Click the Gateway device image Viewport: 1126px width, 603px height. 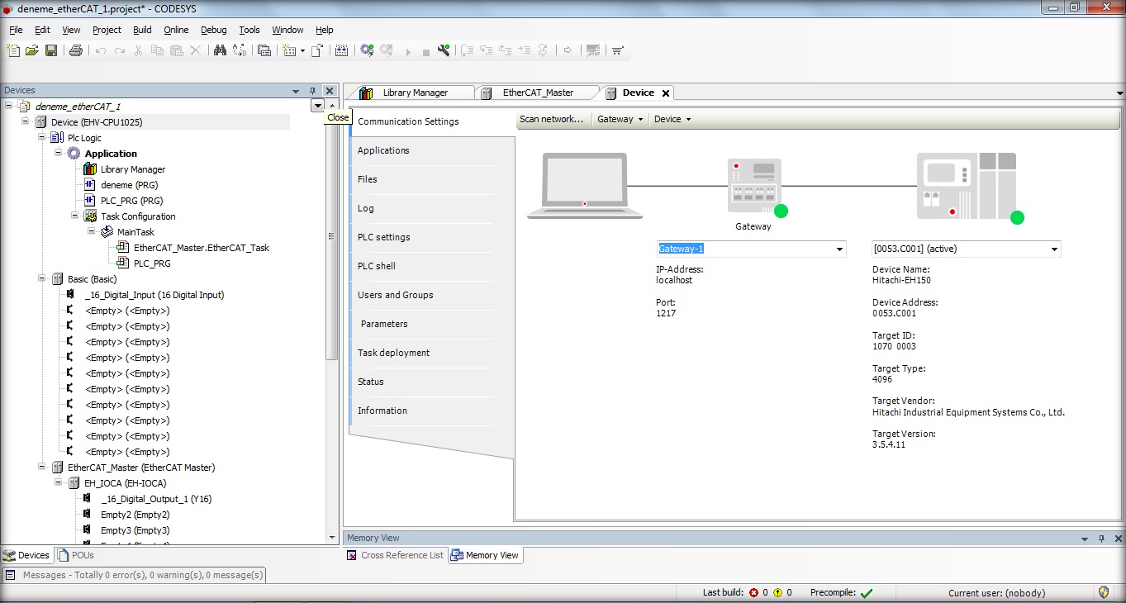coord(754,186)
